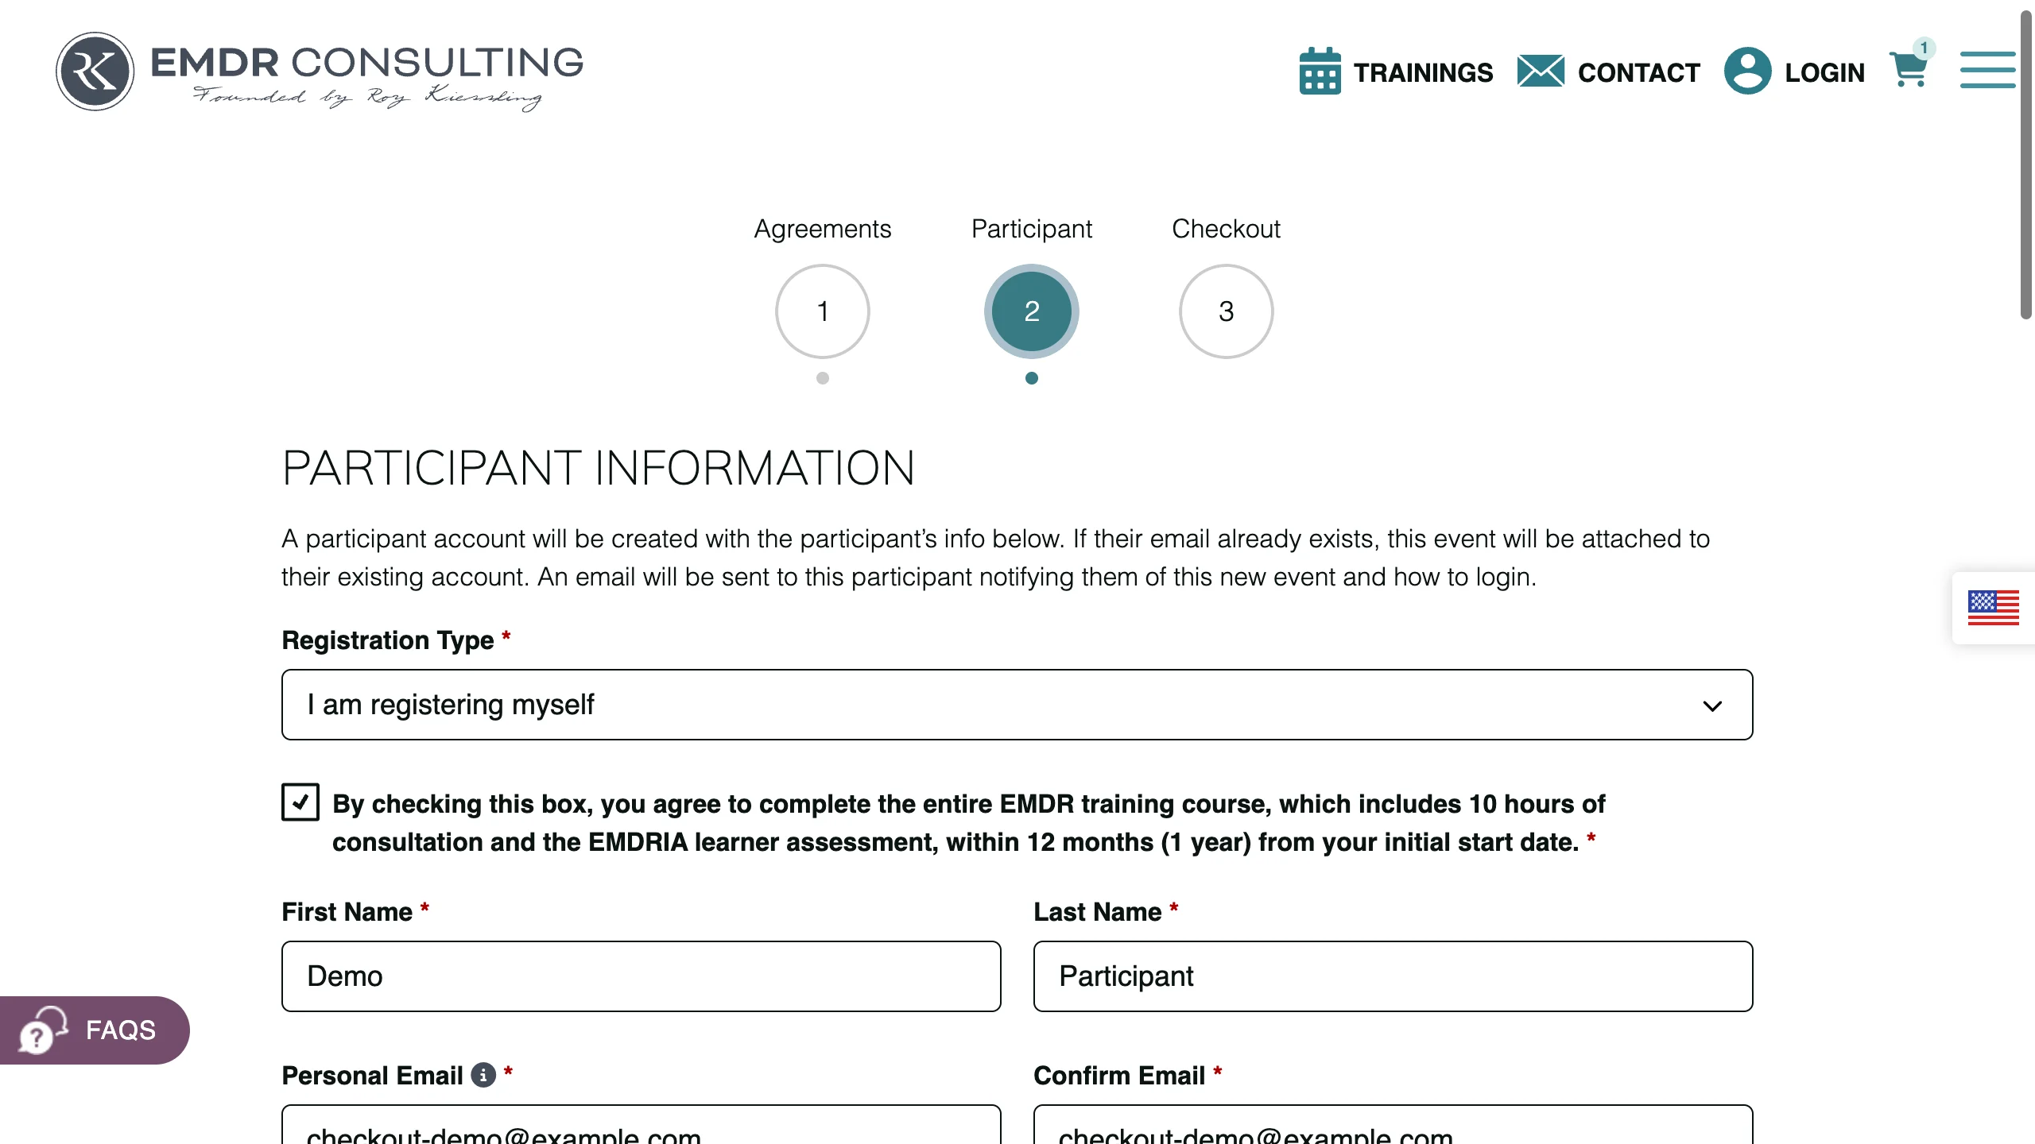
Task: Focus the Last Name input field
Action: (1393, 976)
